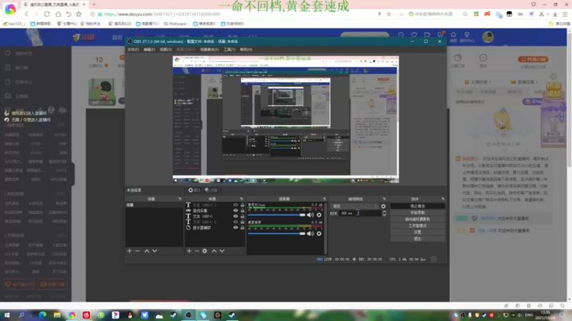572x321 pixels.
Task: Click 开始录制 start recording button
Action: tap(418, 213)
